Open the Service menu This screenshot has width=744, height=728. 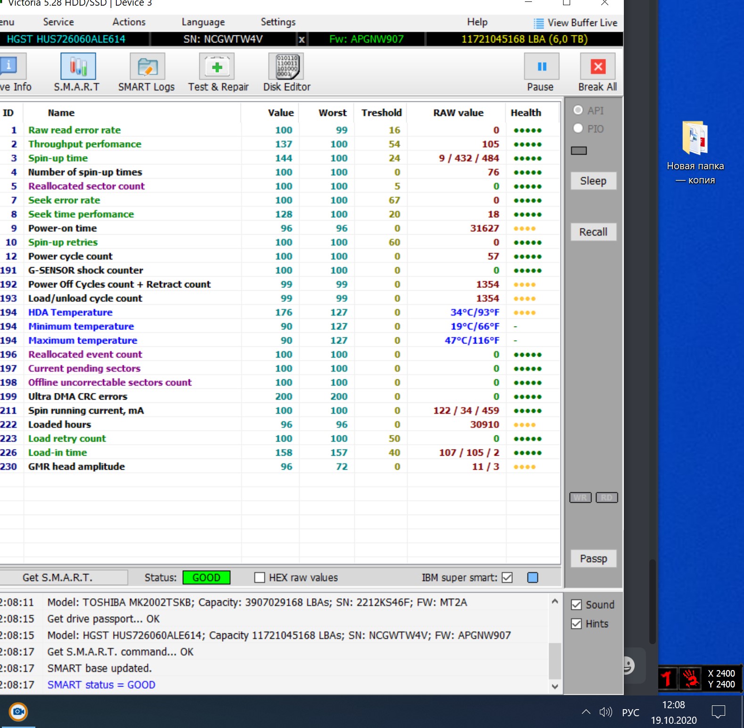(x=58, y=22)
